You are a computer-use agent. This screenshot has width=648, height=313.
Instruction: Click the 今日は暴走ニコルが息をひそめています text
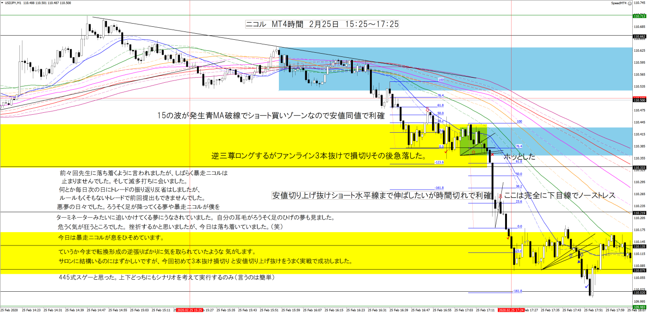pyautogui.click(x=111, y=238)
